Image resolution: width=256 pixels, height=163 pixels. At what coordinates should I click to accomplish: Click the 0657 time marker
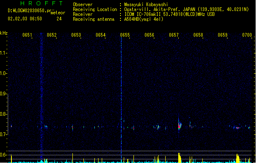tap(174, 35)
